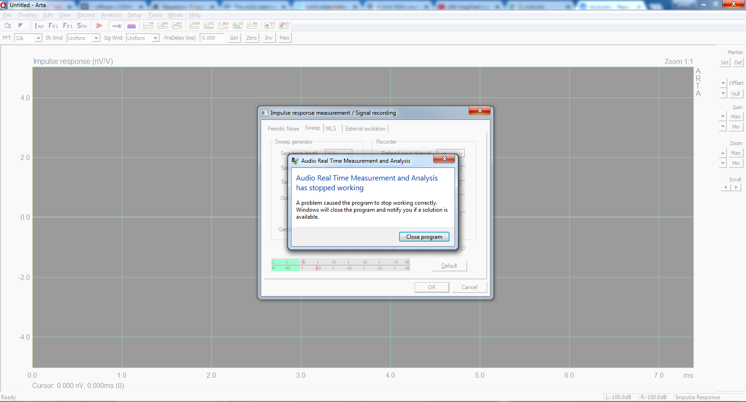Open the Sig Wnd Uniform dropdown
Screen dimensions: 746x402
coord(156,38)
